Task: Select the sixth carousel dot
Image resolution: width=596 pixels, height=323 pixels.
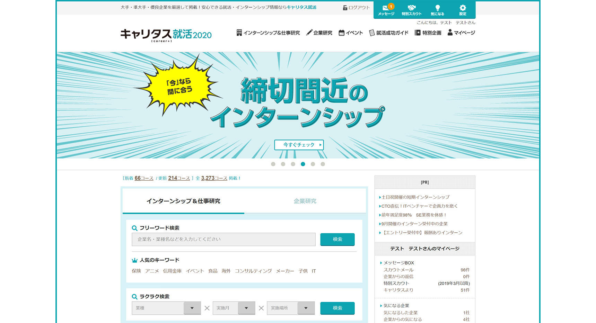Action: 323,164
